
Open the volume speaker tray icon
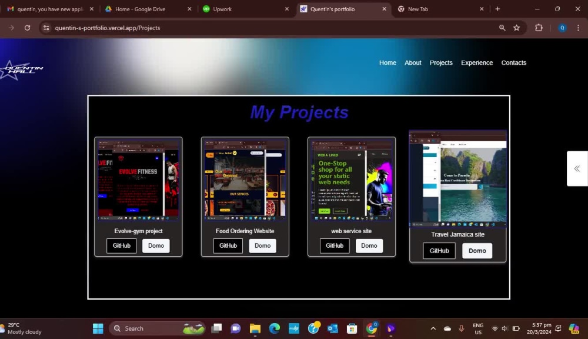click(x=505, y=328)
